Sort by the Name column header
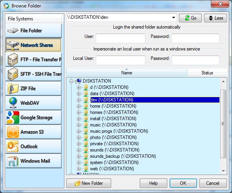Viewport: 232px width, 193px height. click(x=127, y=72)
